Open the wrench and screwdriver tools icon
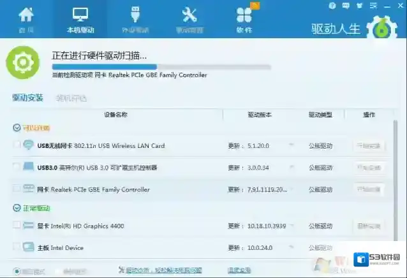This screenshot has width=407, height=278. (x=189, y=19)
